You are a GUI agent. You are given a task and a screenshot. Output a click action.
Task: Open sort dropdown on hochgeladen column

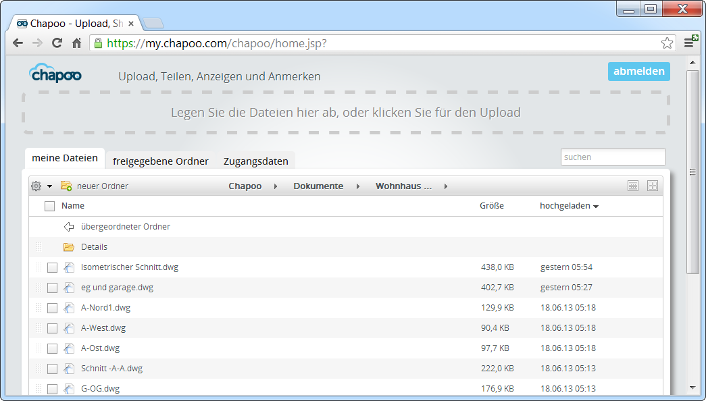[595, 207]
